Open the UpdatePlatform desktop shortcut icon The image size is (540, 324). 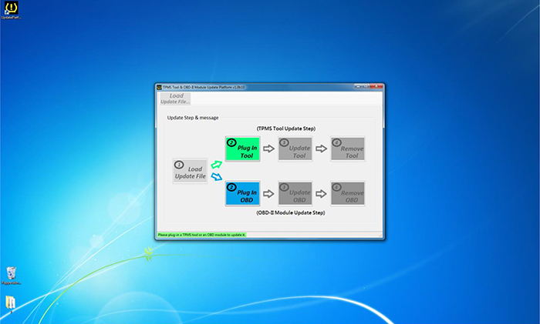12,9
